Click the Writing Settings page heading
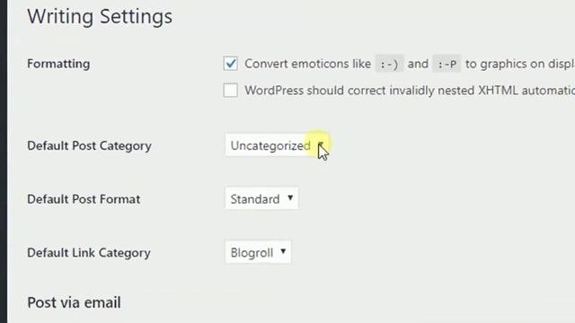Viewport: 575px width, 323px height. click(x=100, y=16)
